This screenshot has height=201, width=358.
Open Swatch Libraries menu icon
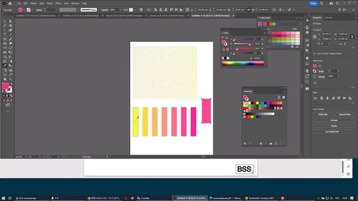245,143
